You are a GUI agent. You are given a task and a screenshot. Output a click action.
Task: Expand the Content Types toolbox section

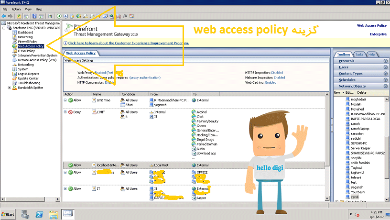coord(386,74)
